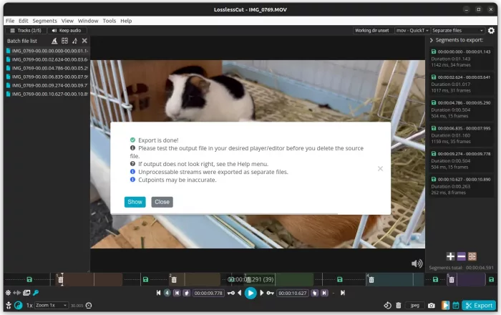The height and width of the screenshot is (315, 501).
Task: Select batch file IMG_0769-00.00.04.786
Action: click(47, 68)
